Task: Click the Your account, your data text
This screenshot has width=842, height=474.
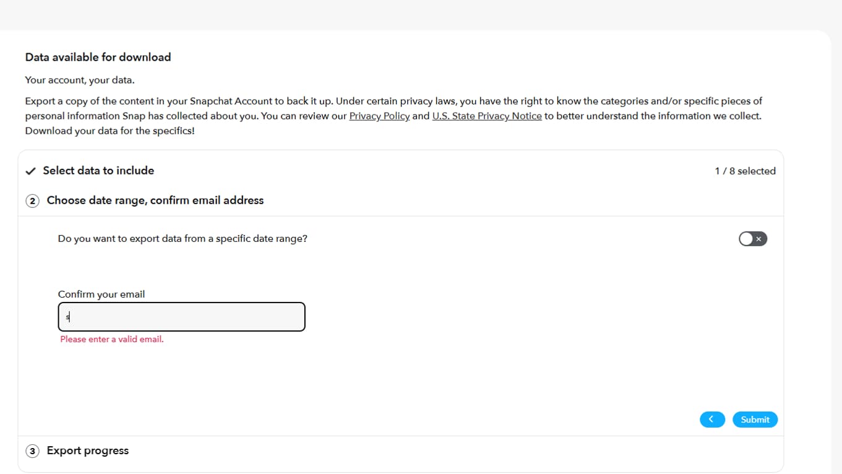Action: pyautogui.click(x=80, y=80)
